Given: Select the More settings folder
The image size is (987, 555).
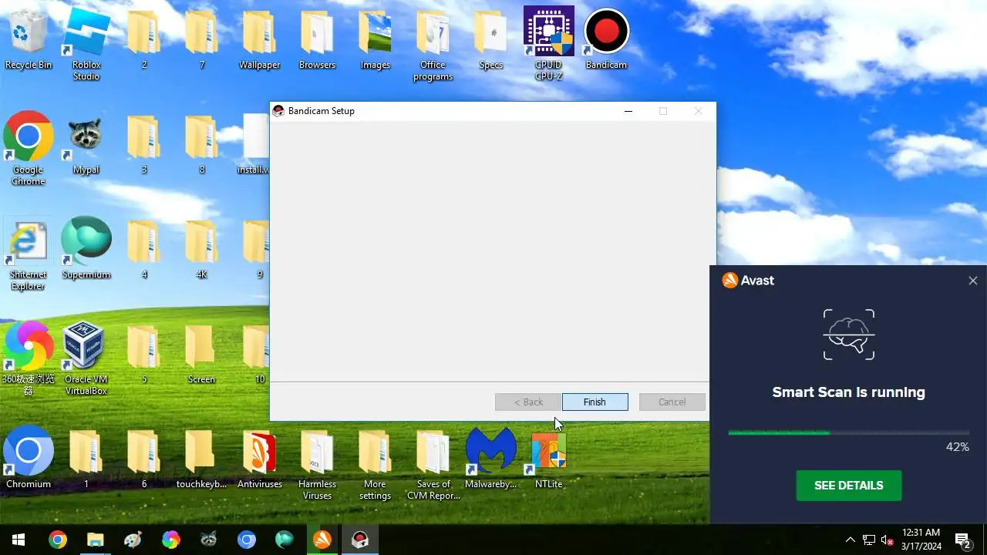Looking at the screenshot, I should pos(375,463).
